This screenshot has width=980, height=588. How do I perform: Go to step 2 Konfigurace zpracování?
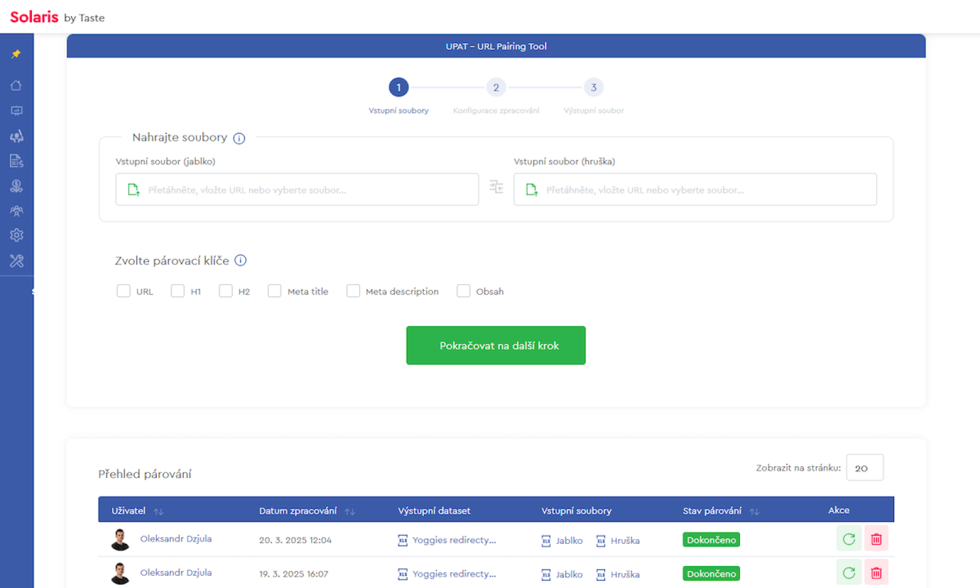point(496,88)
